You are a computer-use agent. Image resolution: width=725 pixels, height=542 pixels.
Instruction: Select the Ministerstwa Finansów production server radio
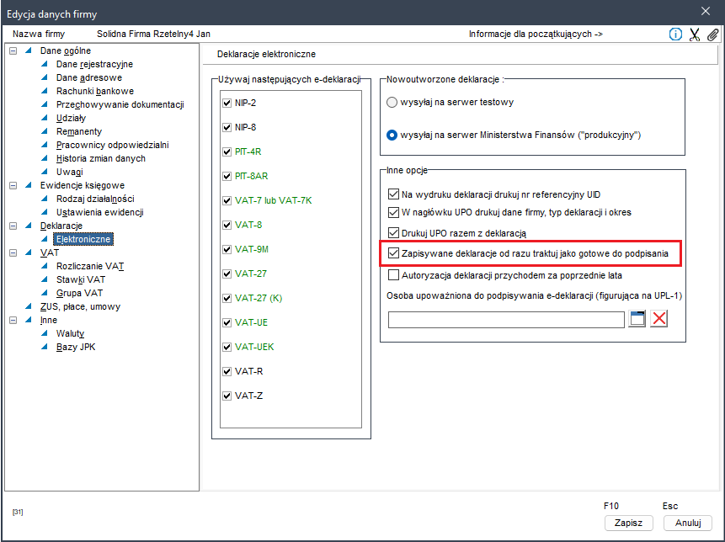(x=392, y=135)
